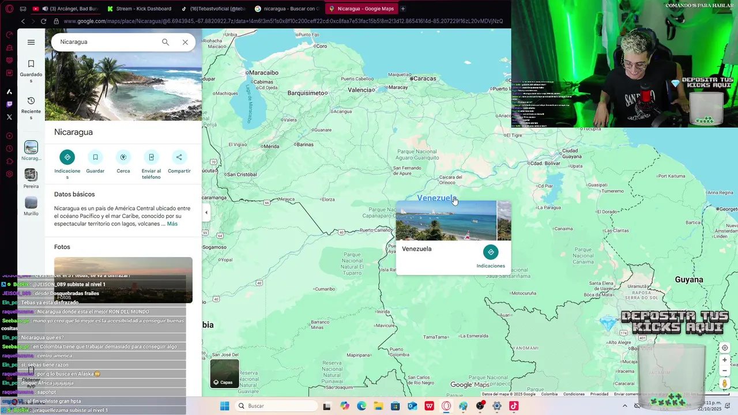Click into the Nicaragua search field
The image size is (738, 415).
[x=107, y=42]
